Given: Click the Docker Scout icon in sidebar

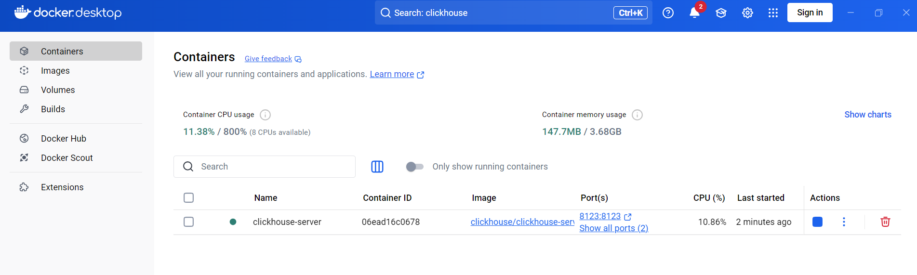Looking at the screenshot, I should pyautogui.click(x=24, y=157).
